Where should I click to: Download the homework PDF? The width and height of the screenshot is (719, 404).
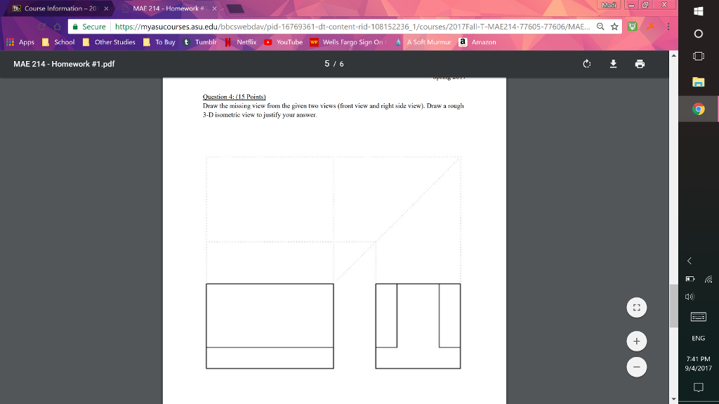[x=612, y=63]
